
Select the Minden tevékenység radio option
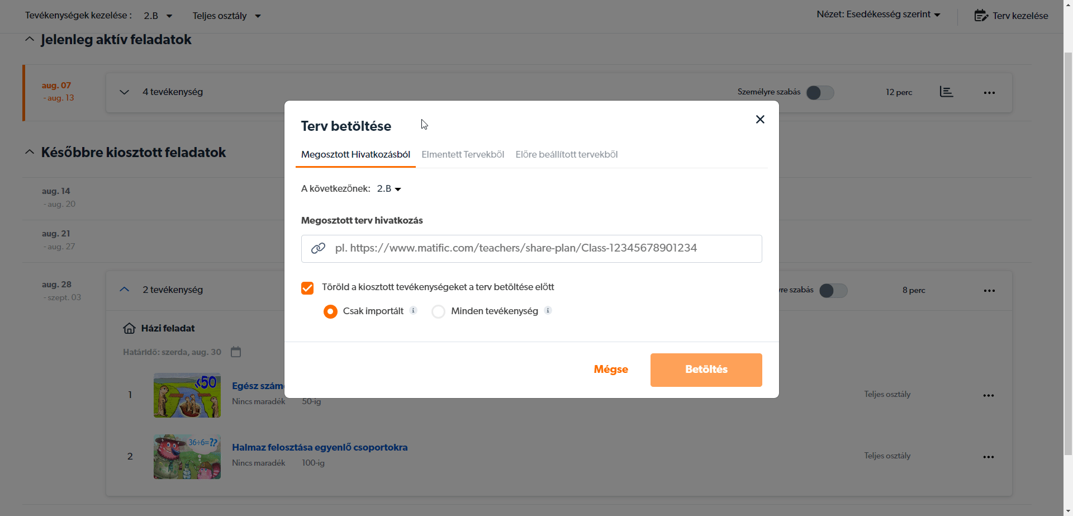click(439, 311)
